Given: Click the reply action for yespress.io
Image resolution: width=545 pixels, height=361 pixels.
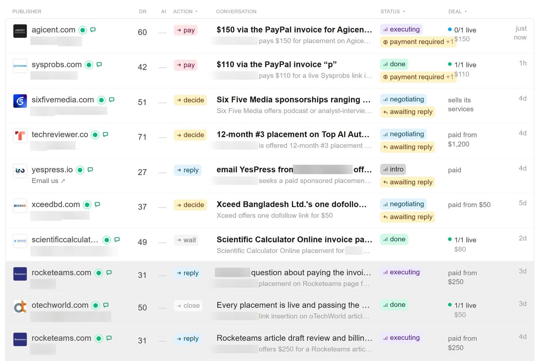Looking at the screenshot, I should click(187, 170).
